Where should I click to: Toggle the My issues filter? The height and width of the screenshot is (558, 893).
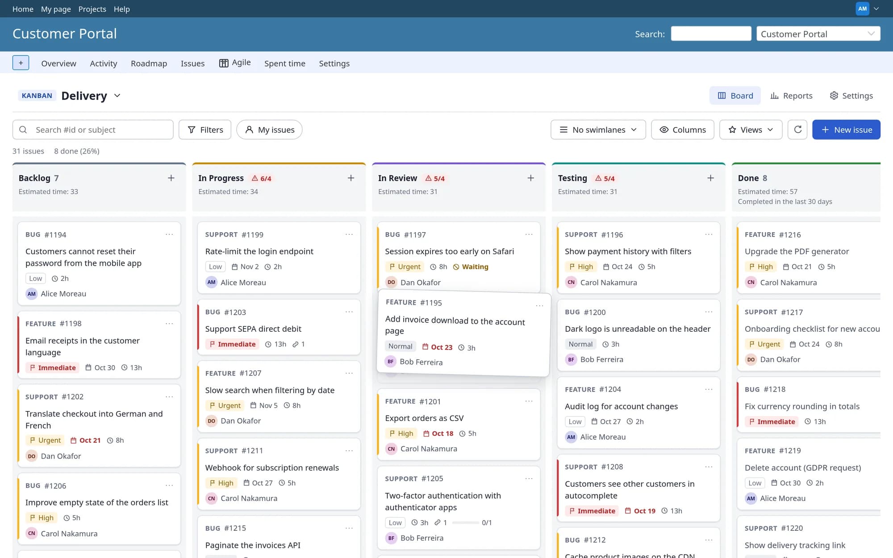coord(269,129)
